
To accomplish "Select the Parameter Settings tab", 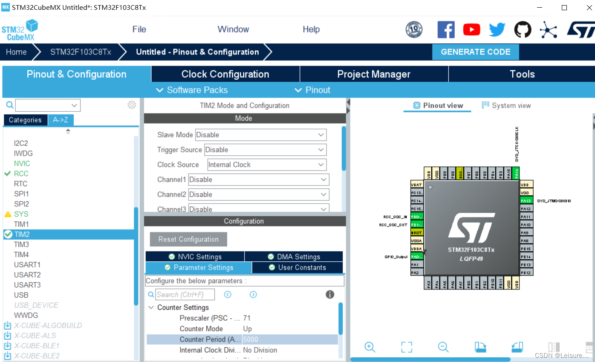I will [199, 268].
